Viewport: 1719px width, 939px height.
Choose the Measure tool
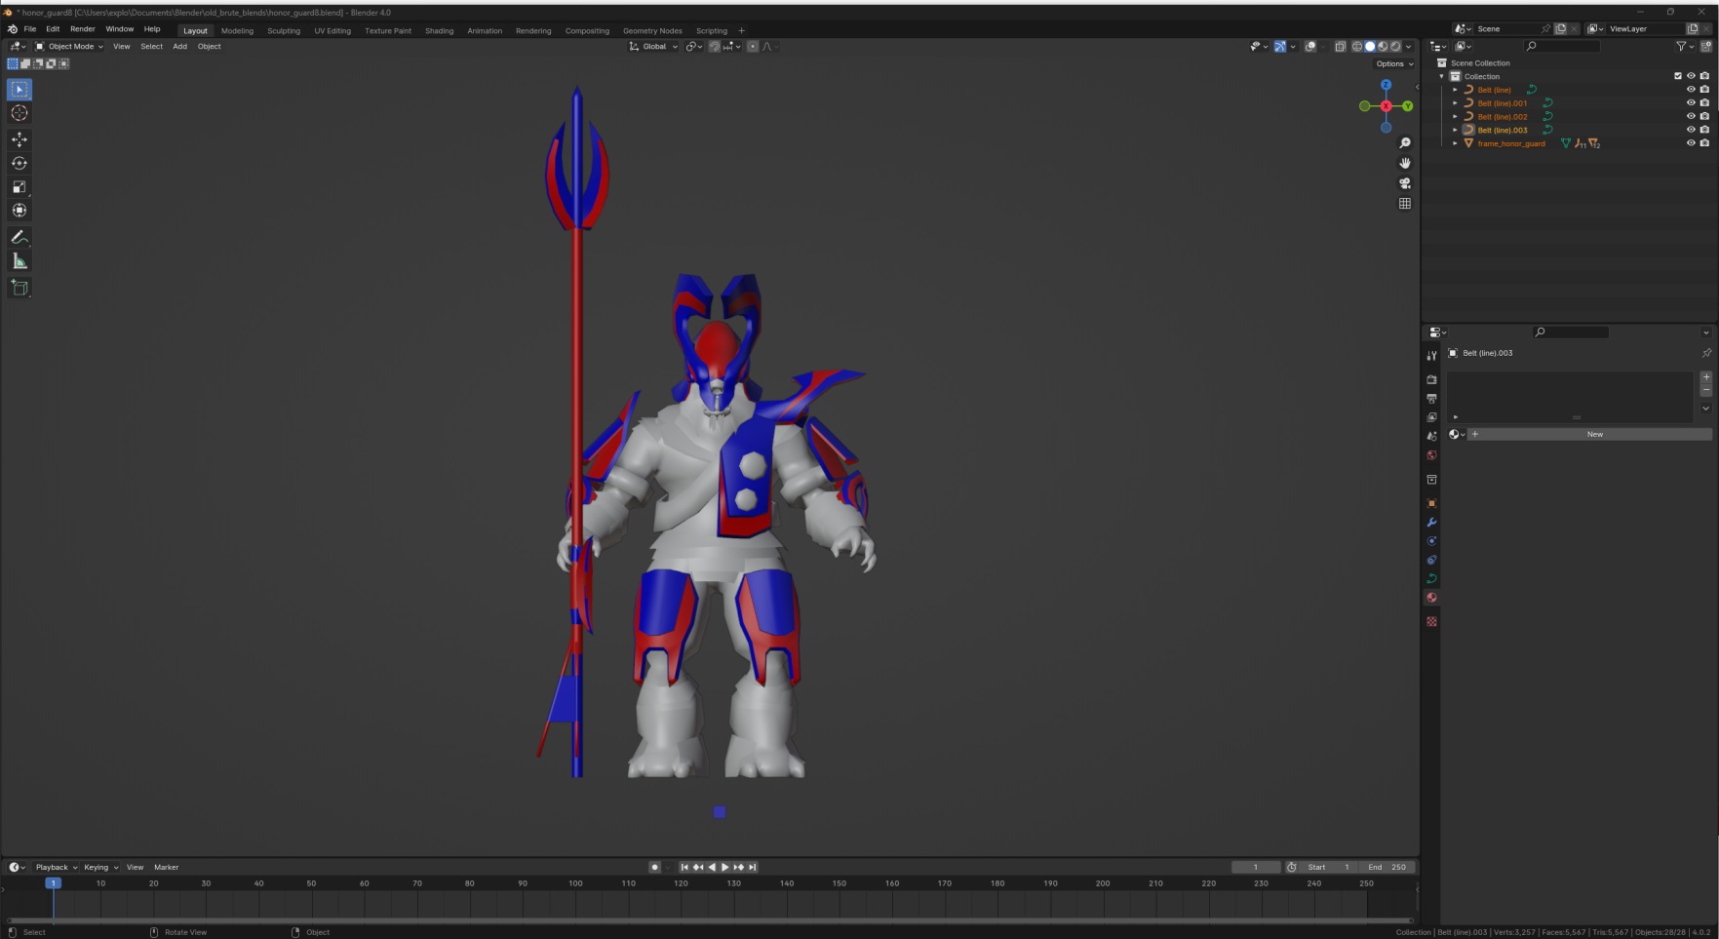click(20, 260)
